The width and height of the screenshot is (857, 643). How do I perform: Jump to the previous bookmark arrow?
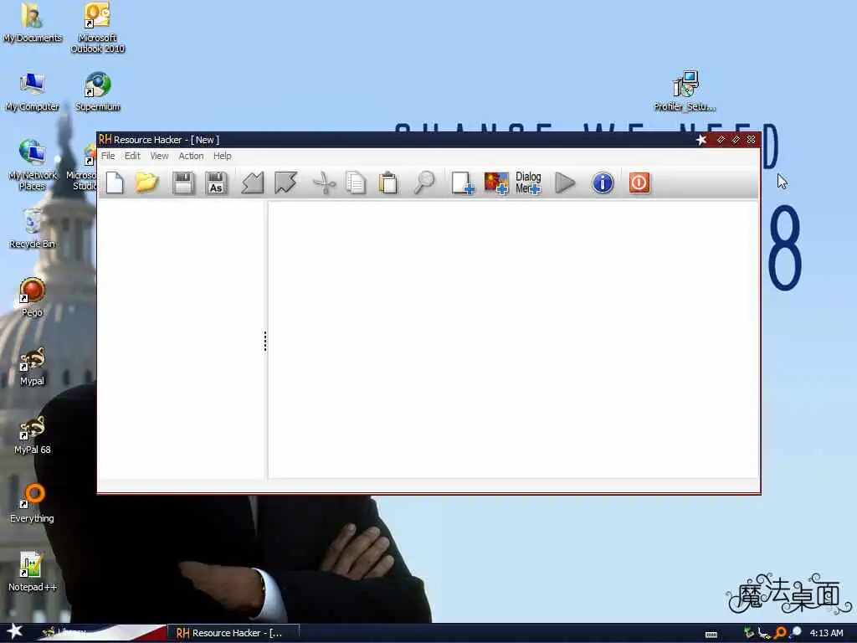[253, 183]
